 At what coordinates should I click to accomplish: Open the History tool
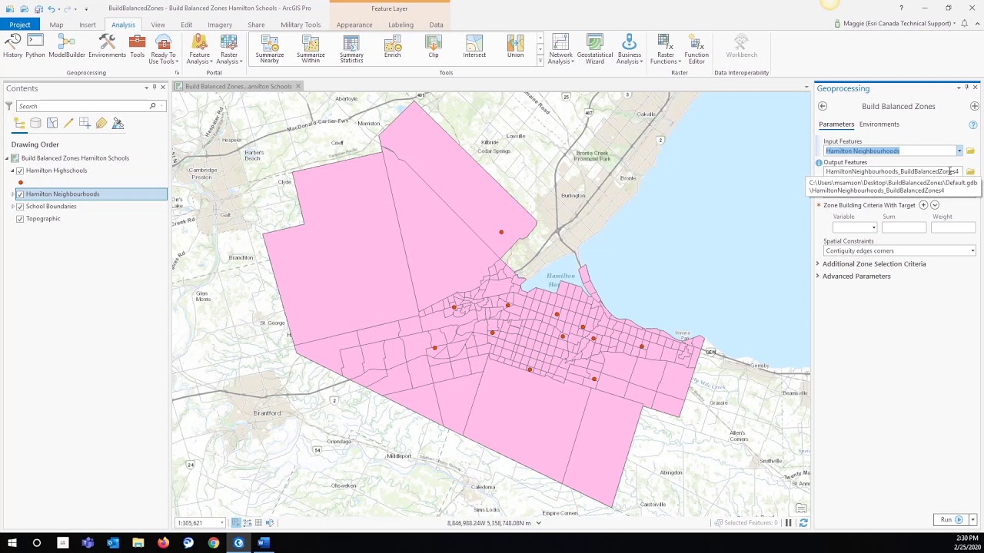(12, 48)
